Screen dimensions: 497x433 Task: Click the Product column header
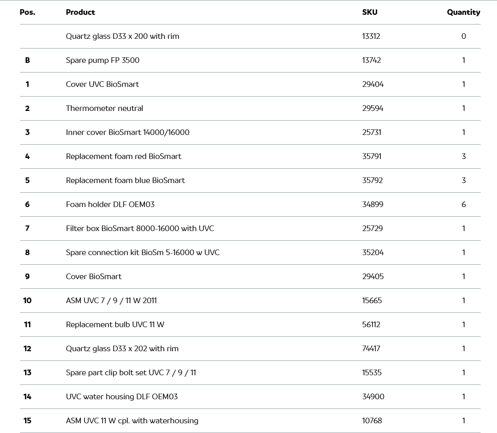(80, 12)
